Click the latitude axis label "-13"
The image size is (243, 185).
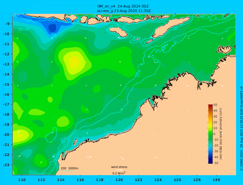(x=6, y=64)
